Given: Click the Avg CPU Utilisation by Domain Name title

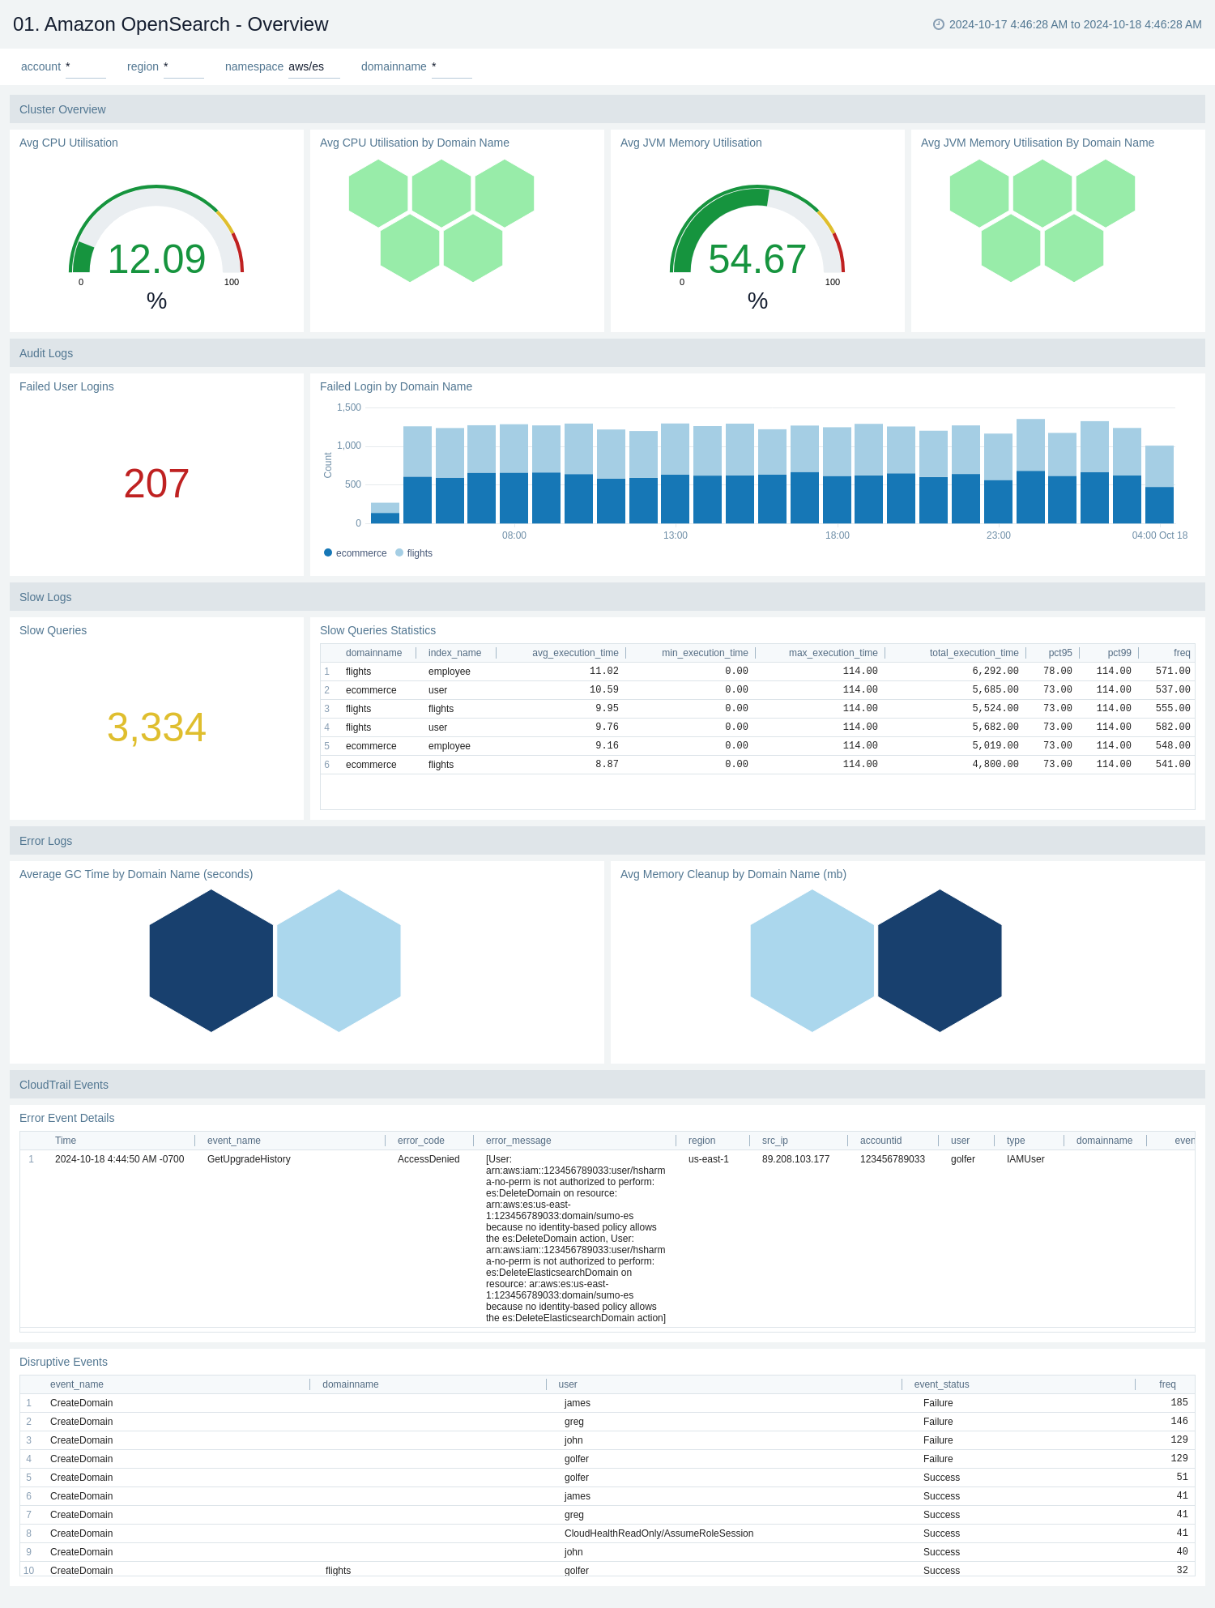Looking at the screenshot, I should pyautogui.click(x=415, y=143).
